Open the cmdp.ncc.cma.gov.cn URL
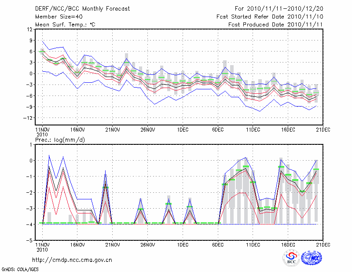The height and width of the screenshot is (272, 352). pyautogui.click(x=73, y=260)
